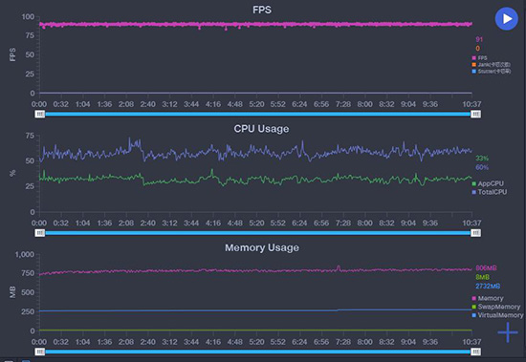Click the Memory Usage right range handle
526x362 pixels.
[x=475, y=351]
